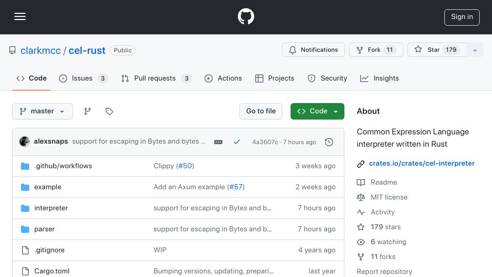This screenshot has width=492, height=277.
Task: Click the Report repository link
Action: click(384, 271)
